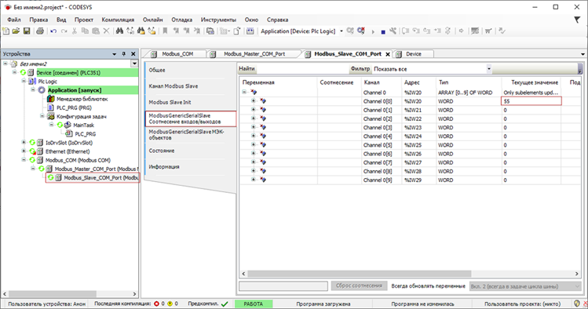588x309 pixels.
Task: Switch to the Modbus_COM tab
Action: (177, 54)
